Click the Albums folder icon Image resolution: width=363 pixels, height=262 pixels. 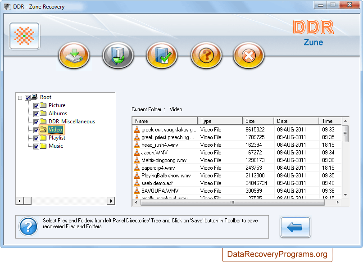[43, 113]
